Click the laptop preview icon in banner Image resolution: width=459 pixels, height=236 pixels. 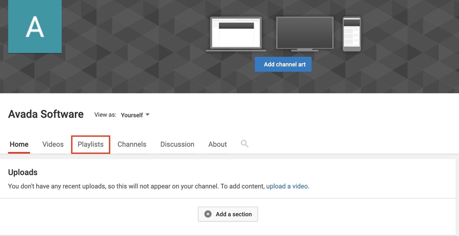(236, 34)
